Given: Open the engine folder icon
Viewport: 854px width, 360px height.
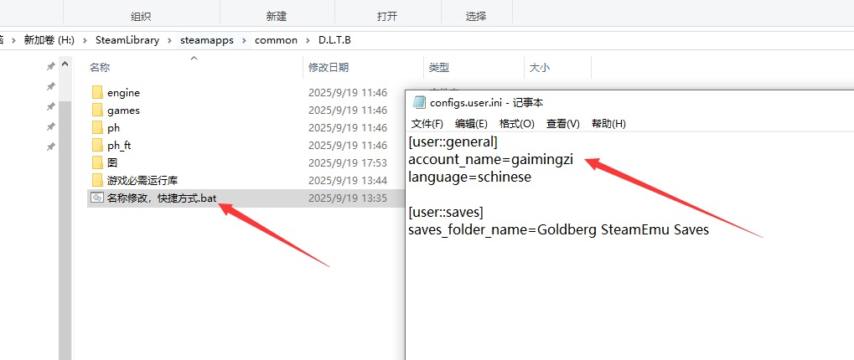Looking at the screenshot, I should [x=96, y=92].
